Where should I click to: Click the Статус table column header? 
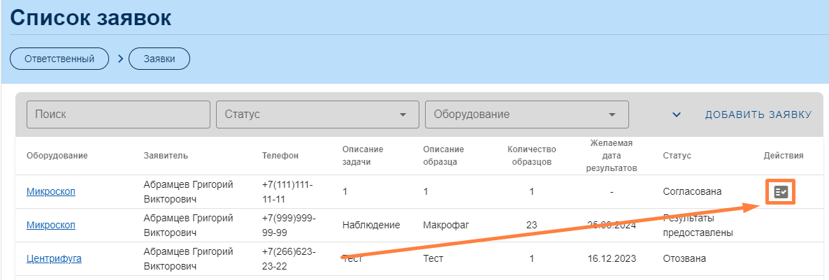677,155
